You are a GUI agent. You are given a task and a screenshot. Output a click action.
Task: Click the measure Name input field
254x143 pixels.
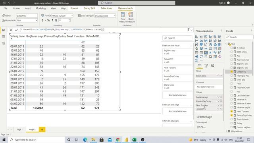(x=27, y=16)
